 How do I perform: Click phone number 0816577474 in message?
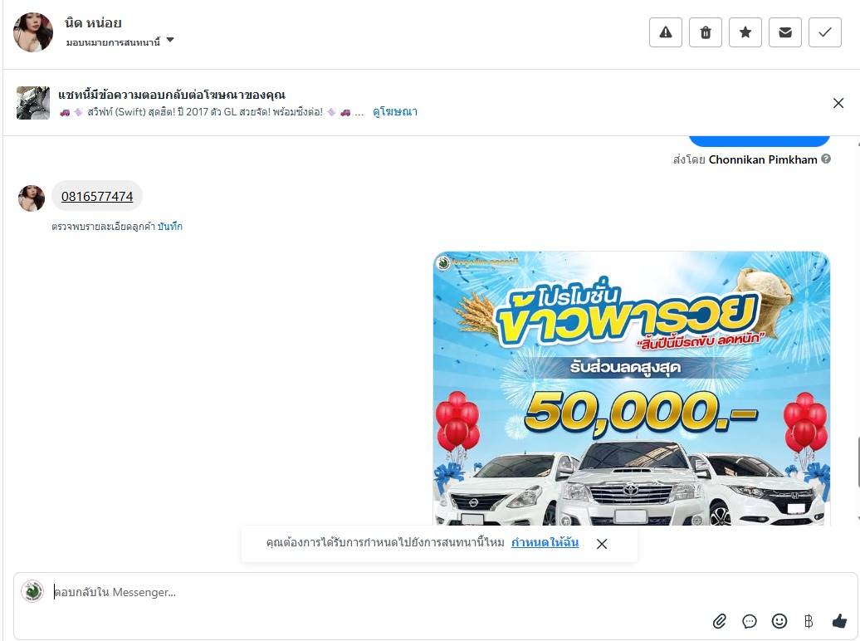[x=97, y=196]
